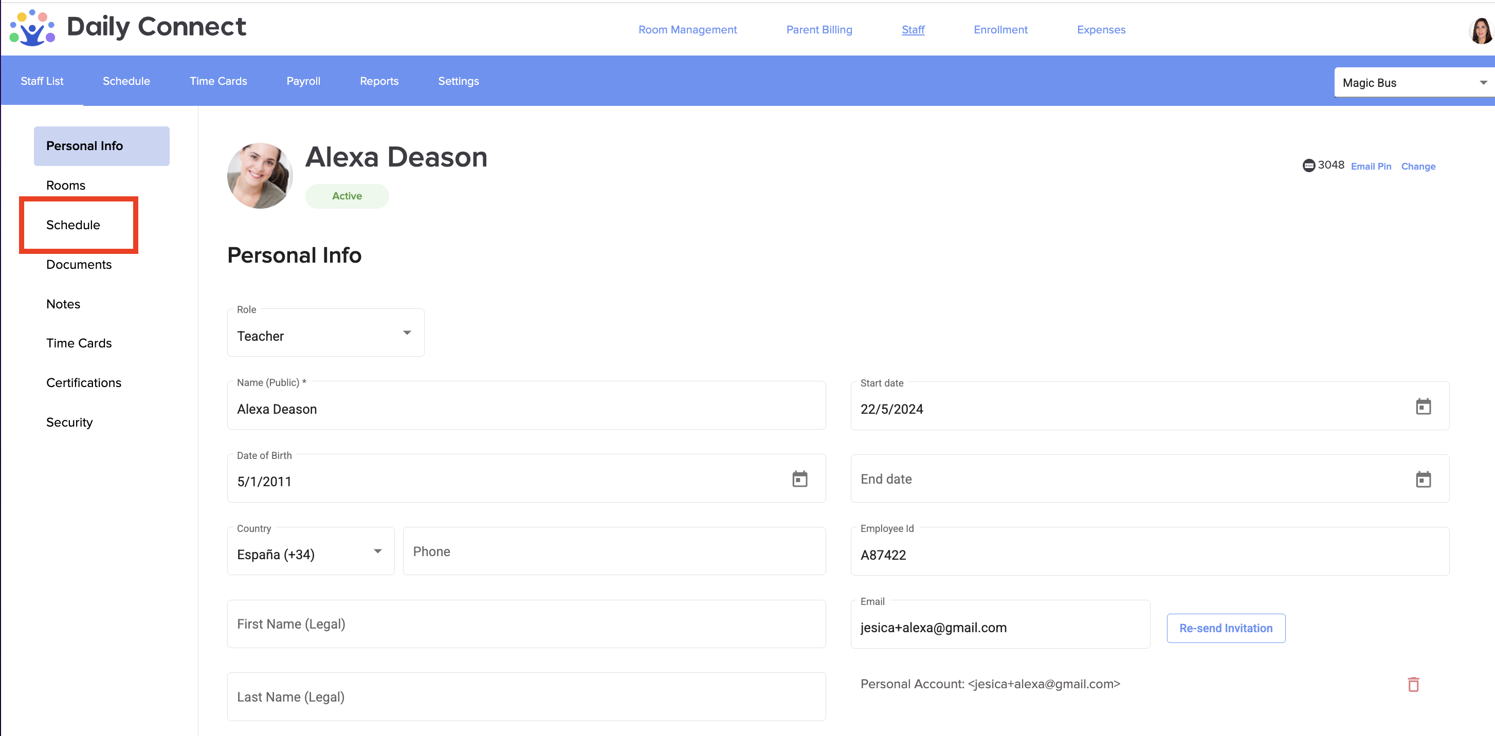Open the Magic Bus location dropdown

pyautogui.click(x=1413, y=83)
